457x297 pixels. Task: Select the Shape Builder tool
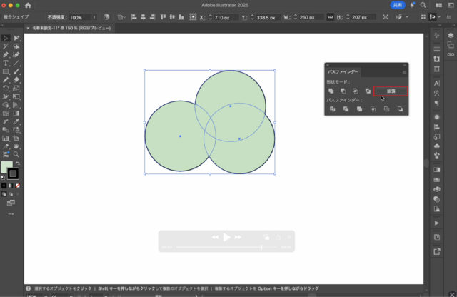tap(6, 105)
